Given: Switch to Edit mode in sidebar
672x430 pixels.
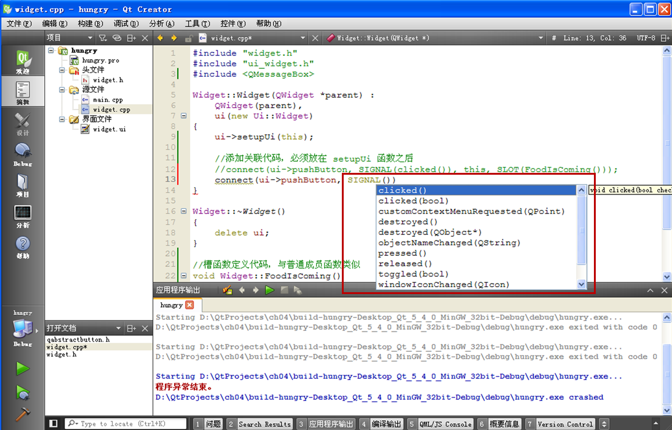Looking at the screenshot, I should (22, 93).
